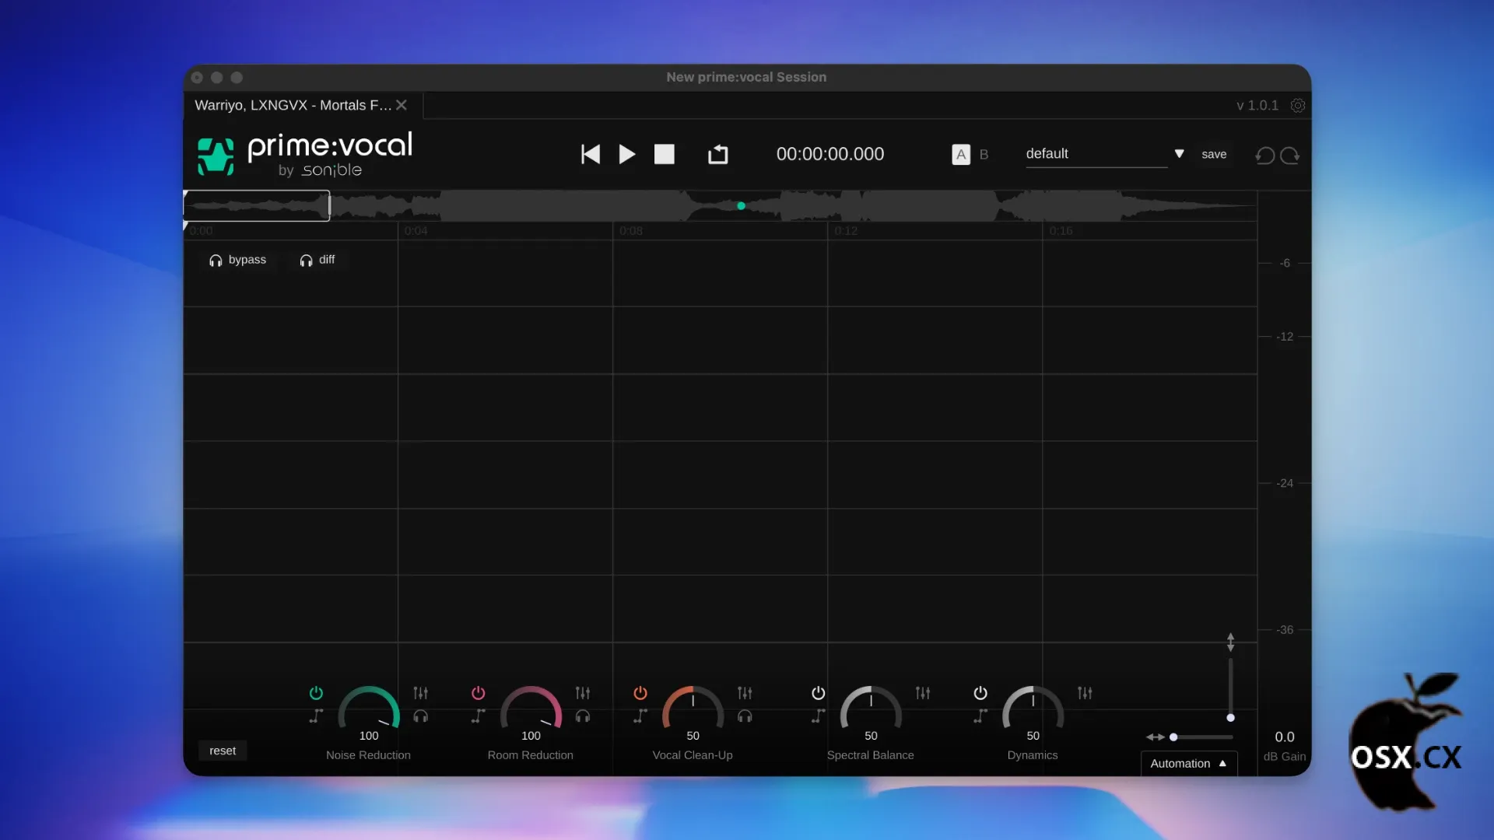Click the Vocal Clean-Up knob
1494x840 pixels.
[693, 708]
